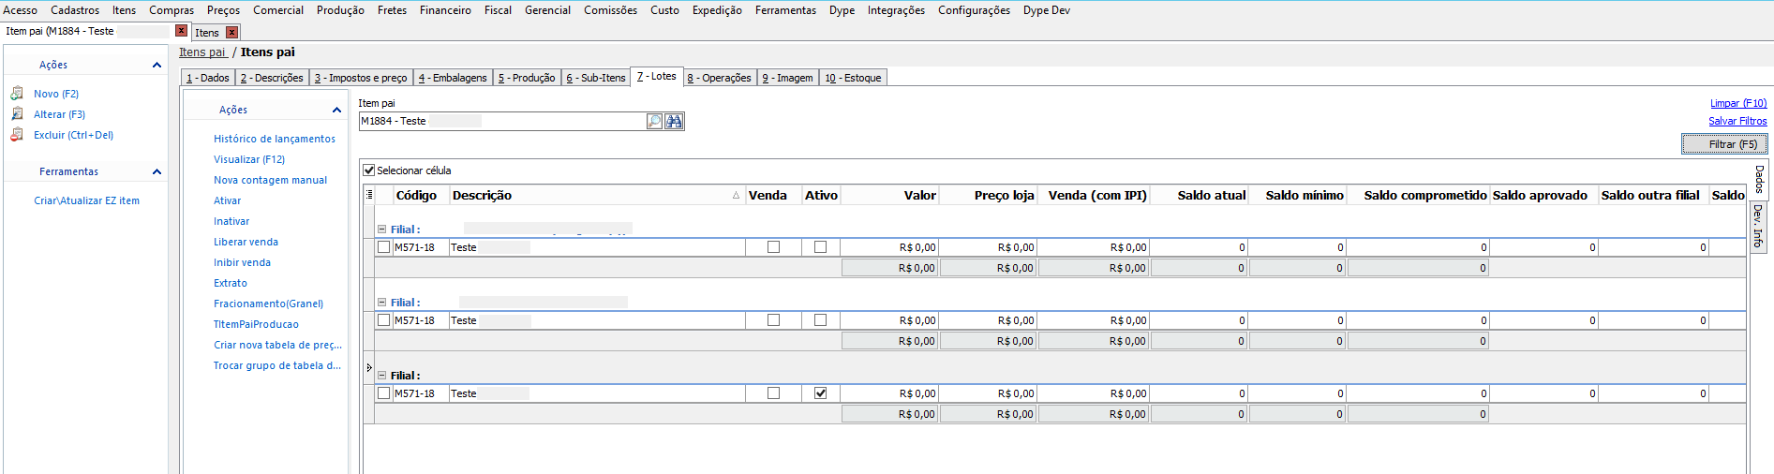Open the Configurações menu
This screenshot has height=474, width=1774.
click(974, 10)
